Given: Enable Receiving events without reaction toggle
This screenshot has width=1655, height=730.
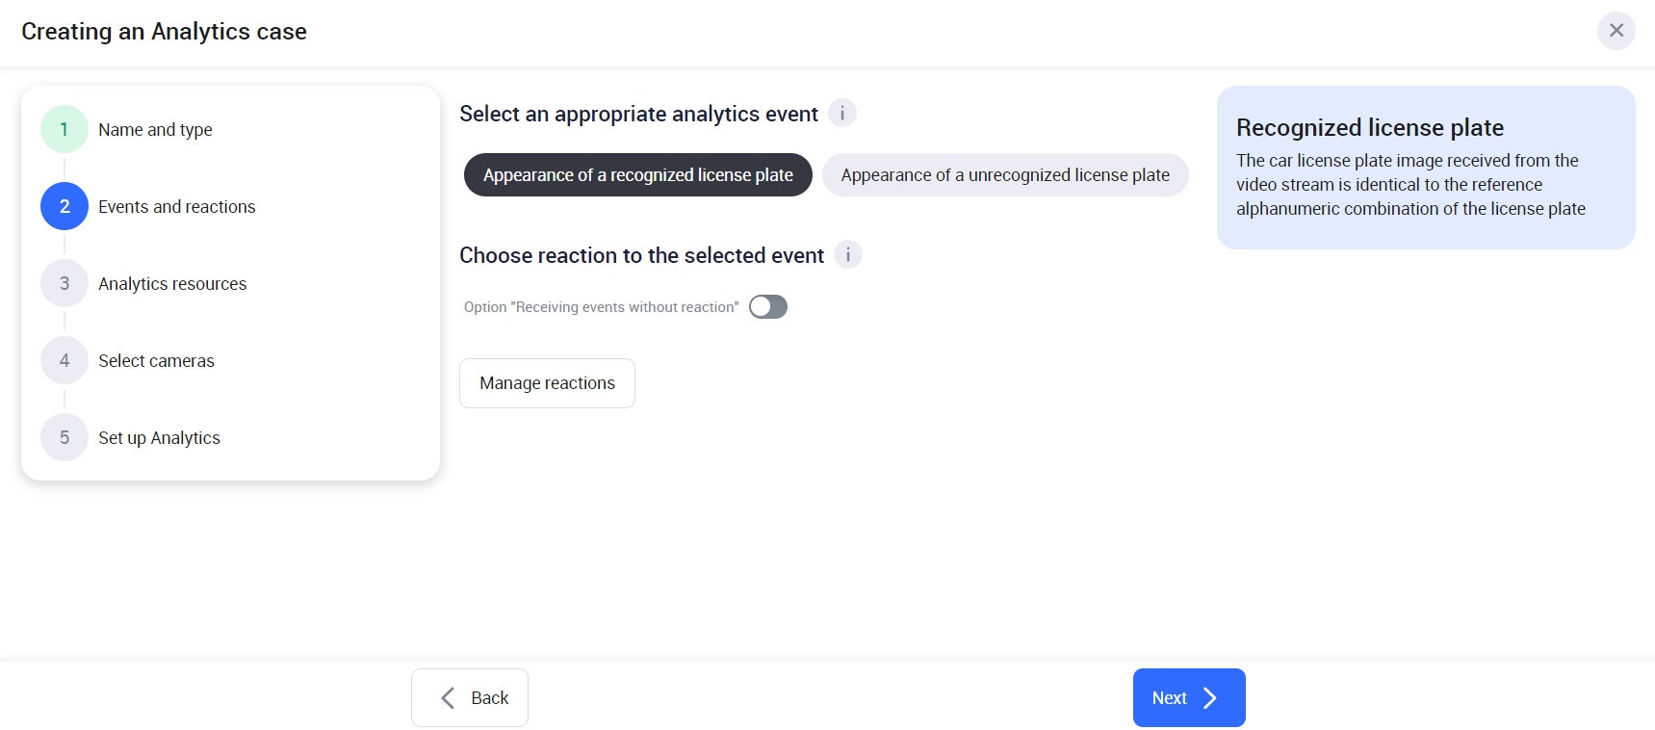Looking at the screenshot, I should [768, 307].
